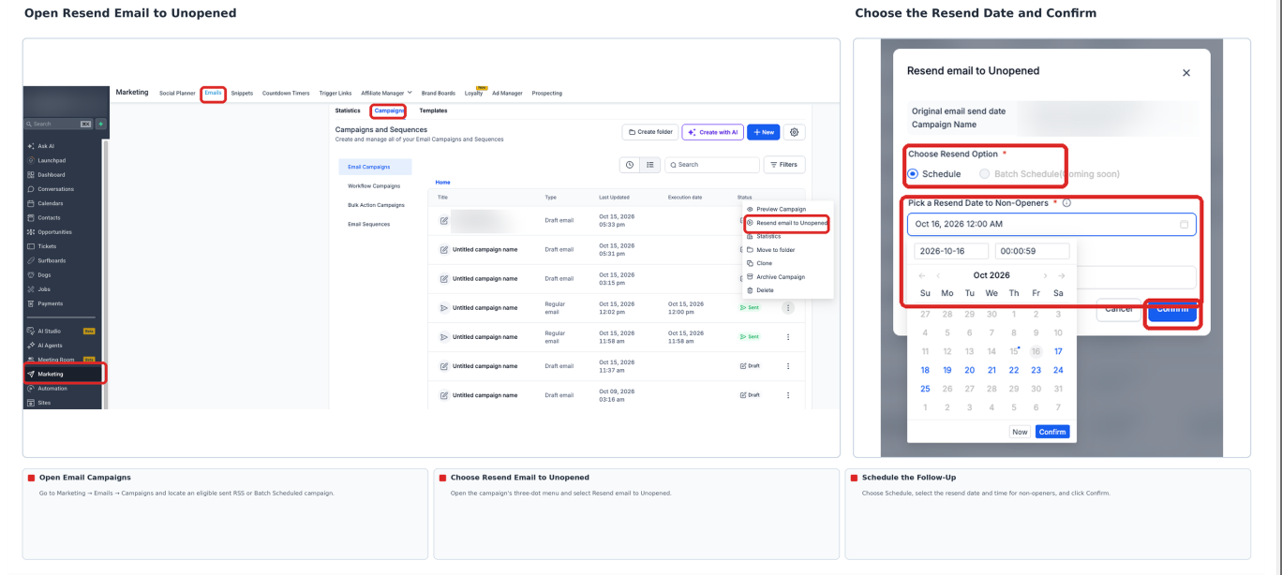Image resolution: width=1282 pixels, height=575 pixels.
Task: Open AI Studio in the sidebar
Action: coord(51,331)
